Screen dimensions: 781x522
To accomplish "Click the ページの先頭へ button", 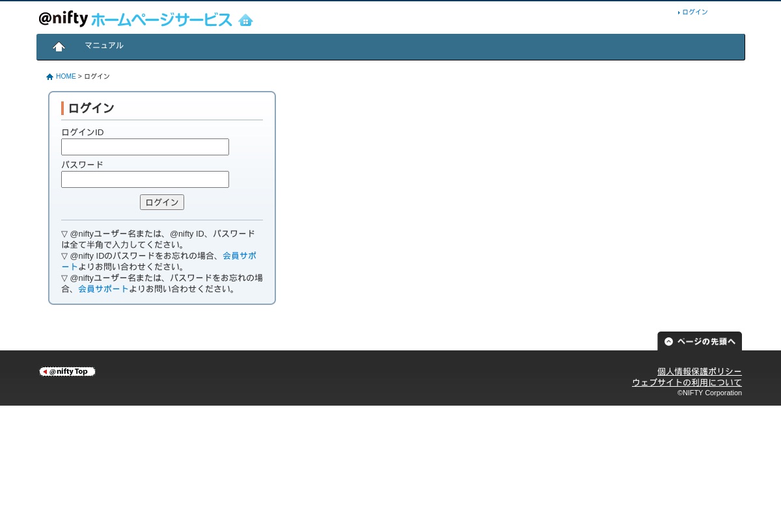I will click(700, 341).
